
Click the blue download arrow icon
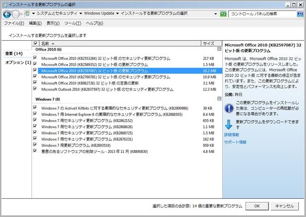229,125
